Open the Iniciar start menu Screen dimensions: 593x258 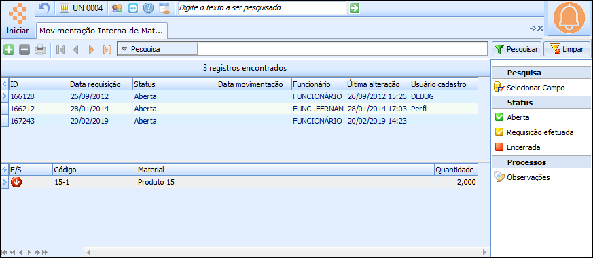18,18
